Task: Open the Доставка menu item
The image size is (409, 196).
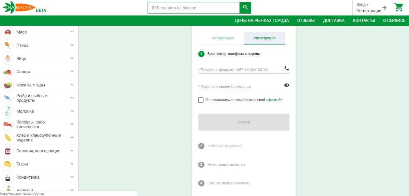Action: click(x=334, y=20)
